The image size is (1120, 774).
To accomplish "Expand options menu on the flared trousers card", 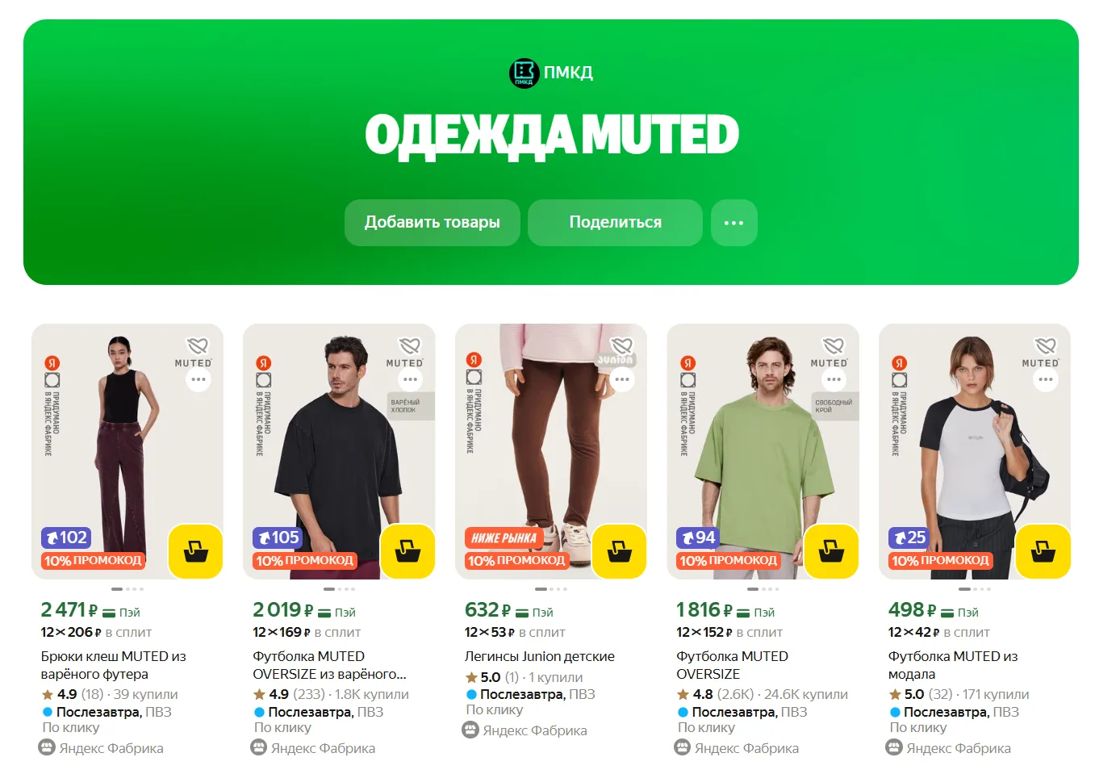I will coord(199,379).
